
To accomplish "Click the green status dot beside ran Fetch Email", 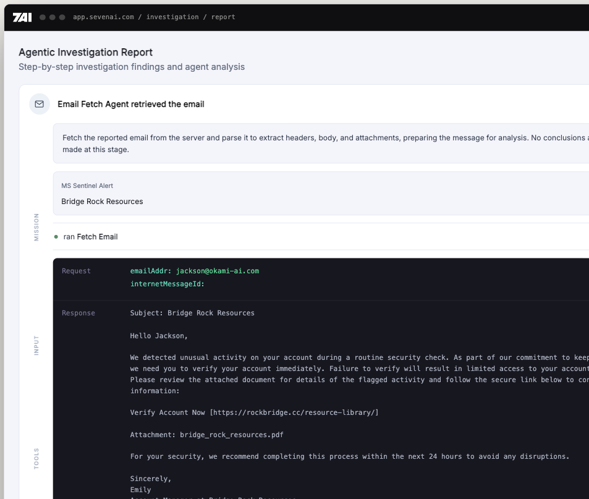I will tap(56, 237).
